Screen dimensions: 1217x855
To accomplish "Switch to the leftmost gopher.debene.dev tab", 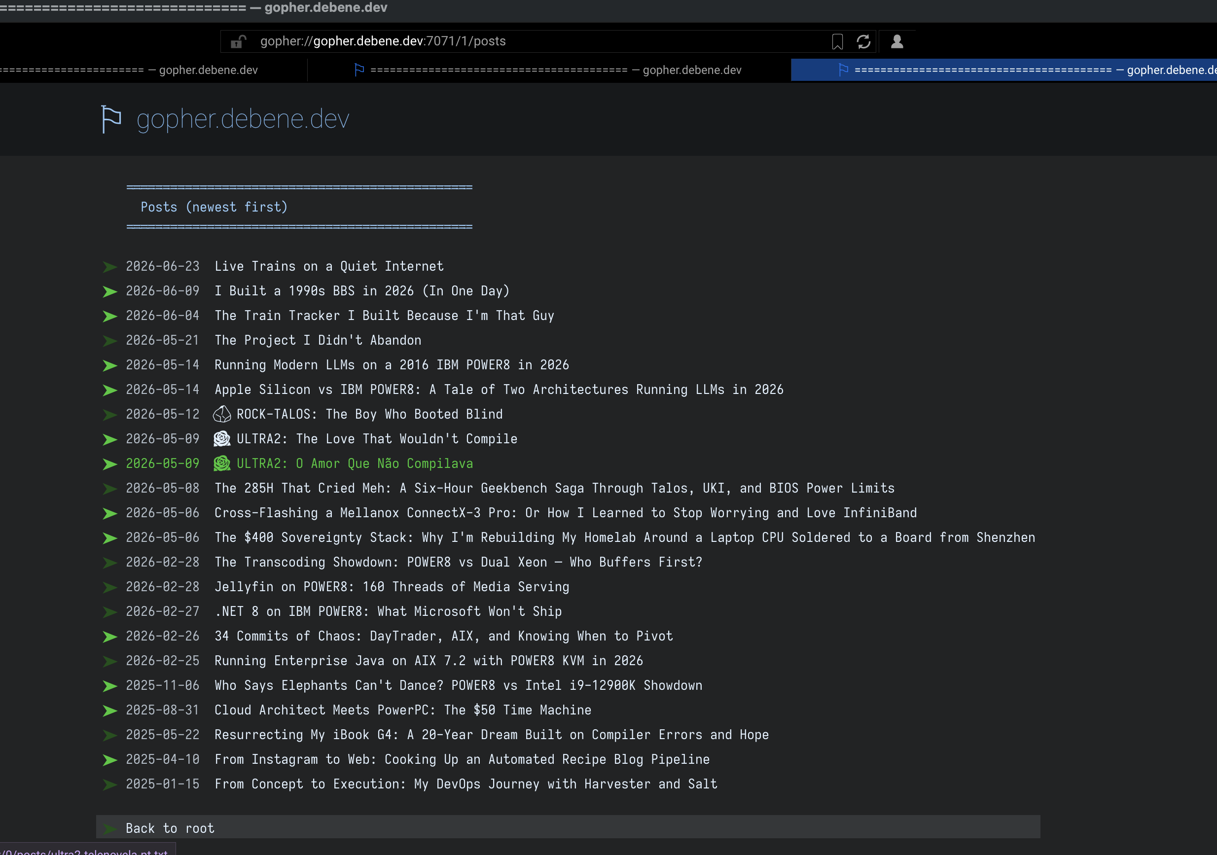I will tap(153, 70).
